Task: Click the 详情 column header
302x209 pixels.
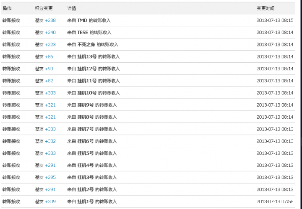Action: tap(72, 8)
